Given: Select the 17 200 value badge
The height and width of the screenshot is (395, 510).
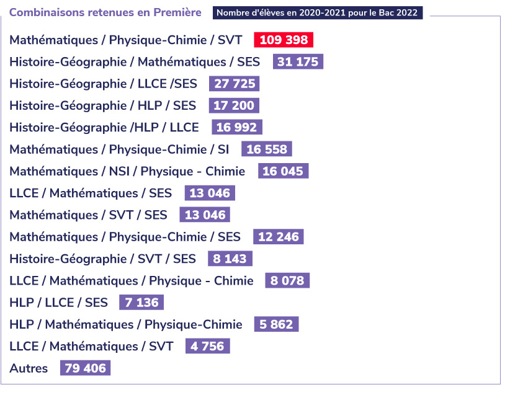Looking at the screenshot, I should click(234, 105).
